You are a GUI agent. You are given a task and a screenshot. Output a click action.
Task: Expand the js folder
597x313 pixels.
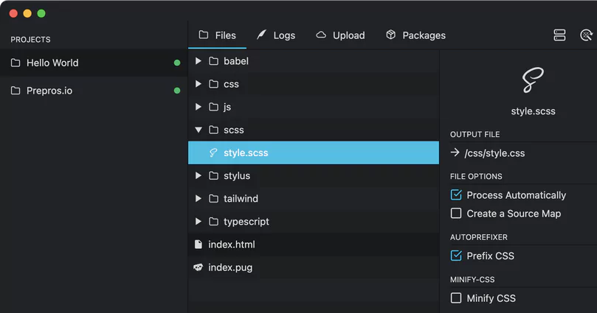click(198, 107)
